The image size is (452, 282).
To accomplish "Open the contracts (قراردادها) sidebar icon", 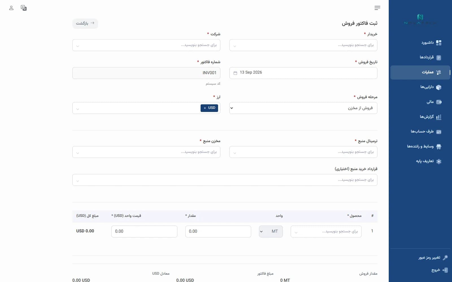I will [x=439, y=58].
